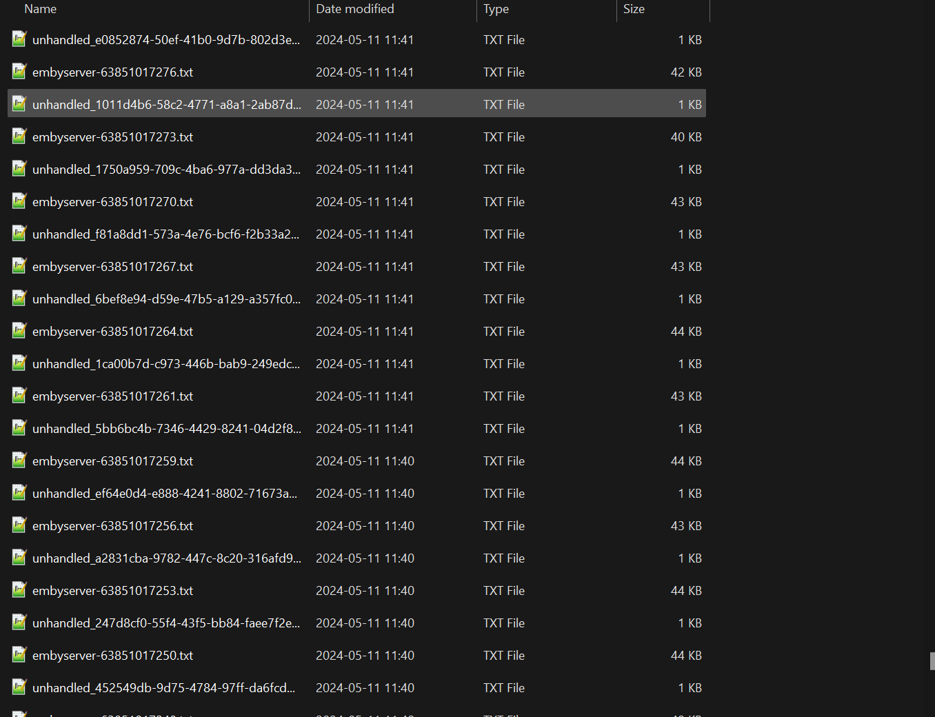Click the 40 KB size of embyserver-63851017273.txt
Screen dimensions: 935x717
pyautogui.click(x=686, y=137)
